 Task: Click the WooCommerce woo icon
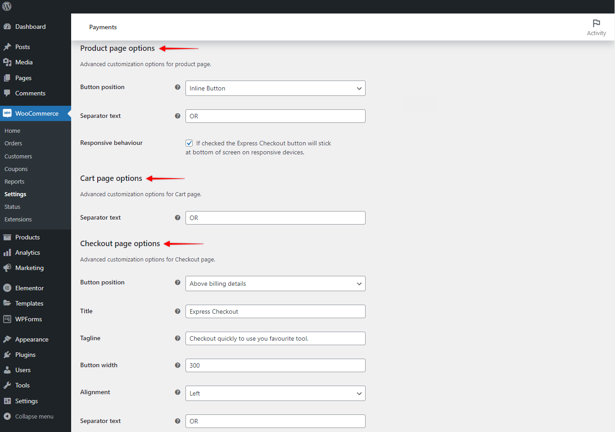pos(7,113)
